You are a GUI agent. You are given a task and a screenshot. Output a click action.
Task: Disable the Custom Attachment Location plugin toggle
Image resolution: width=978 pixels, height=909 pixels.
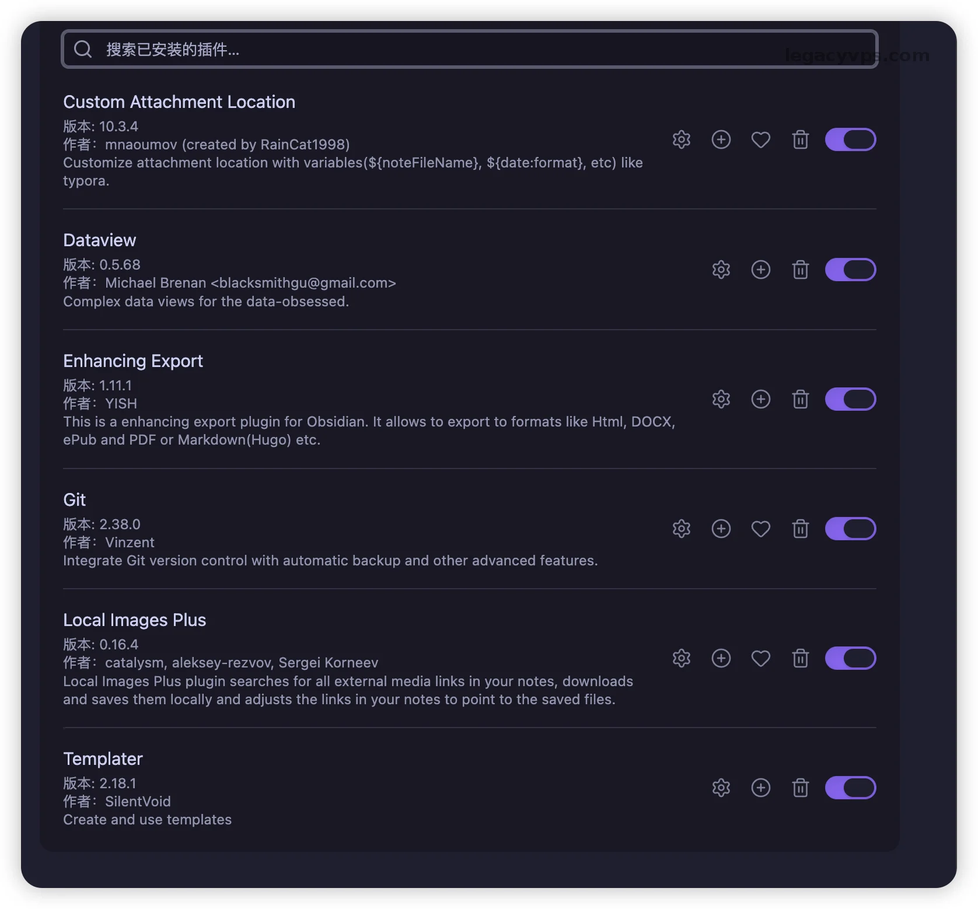click(x=850, y=139)
